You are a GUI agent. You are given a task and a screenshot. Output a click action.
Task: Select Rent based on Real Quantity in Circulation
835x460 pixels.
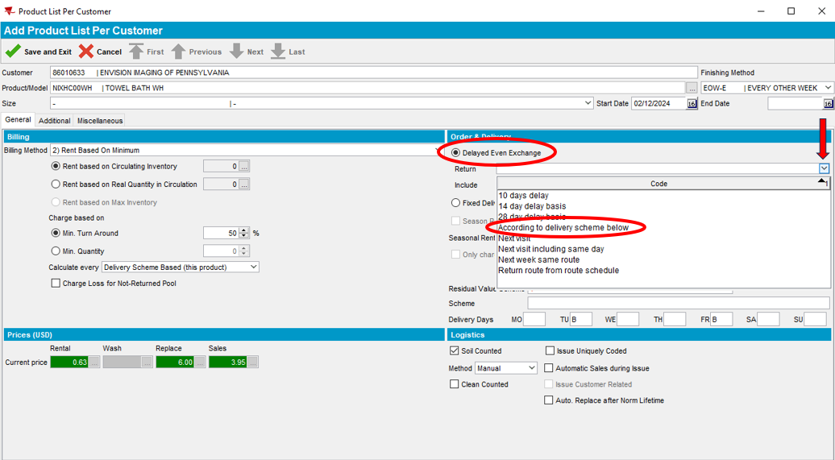pos(56,184)
